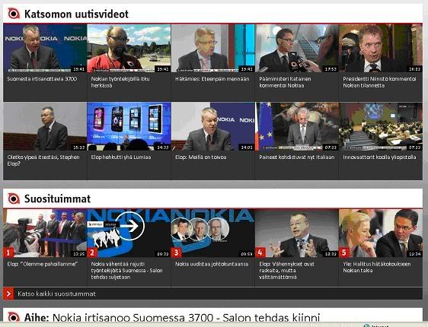This screenshot has height=327, width=428.
Task: Play the 'Häkämies: Eteenpäin mennään' video thumbnail
Action: pos(213,48)
